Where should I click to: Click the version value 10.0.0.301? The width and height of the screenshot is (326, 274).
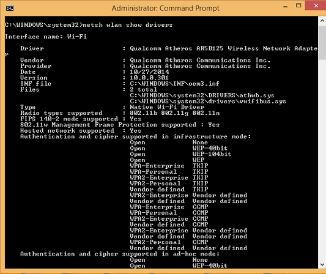tap(149, 78)
